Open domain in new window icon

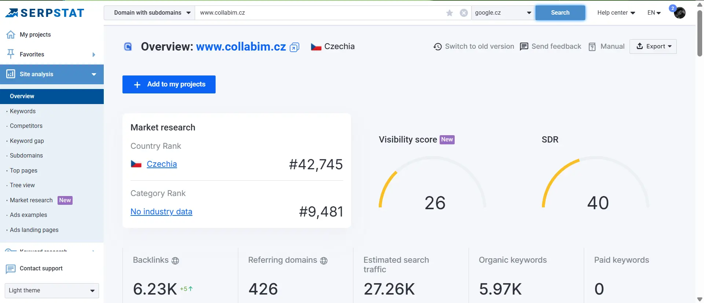tap(294, 47)
